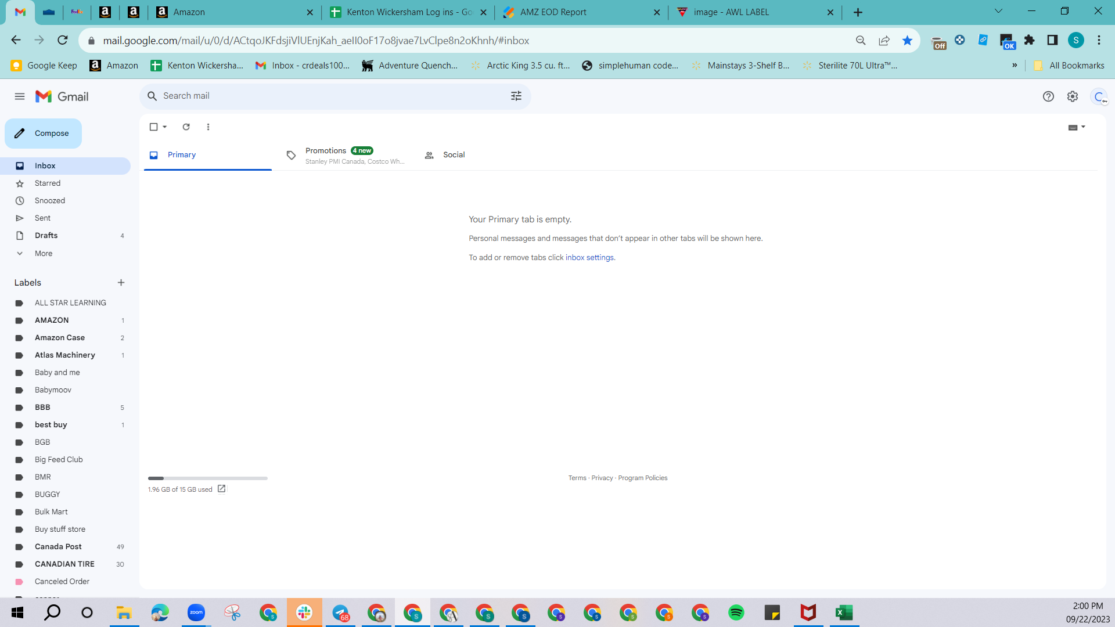1115x627 pixels.
Task: Open the Windows Start menu
Action: point(17,612)
